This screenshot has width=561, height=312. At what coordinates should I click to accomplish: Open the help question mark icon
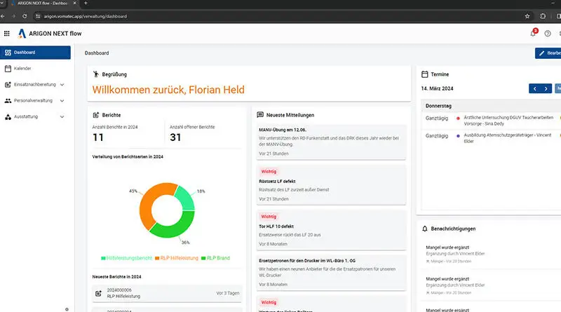[x=548, y=33]
